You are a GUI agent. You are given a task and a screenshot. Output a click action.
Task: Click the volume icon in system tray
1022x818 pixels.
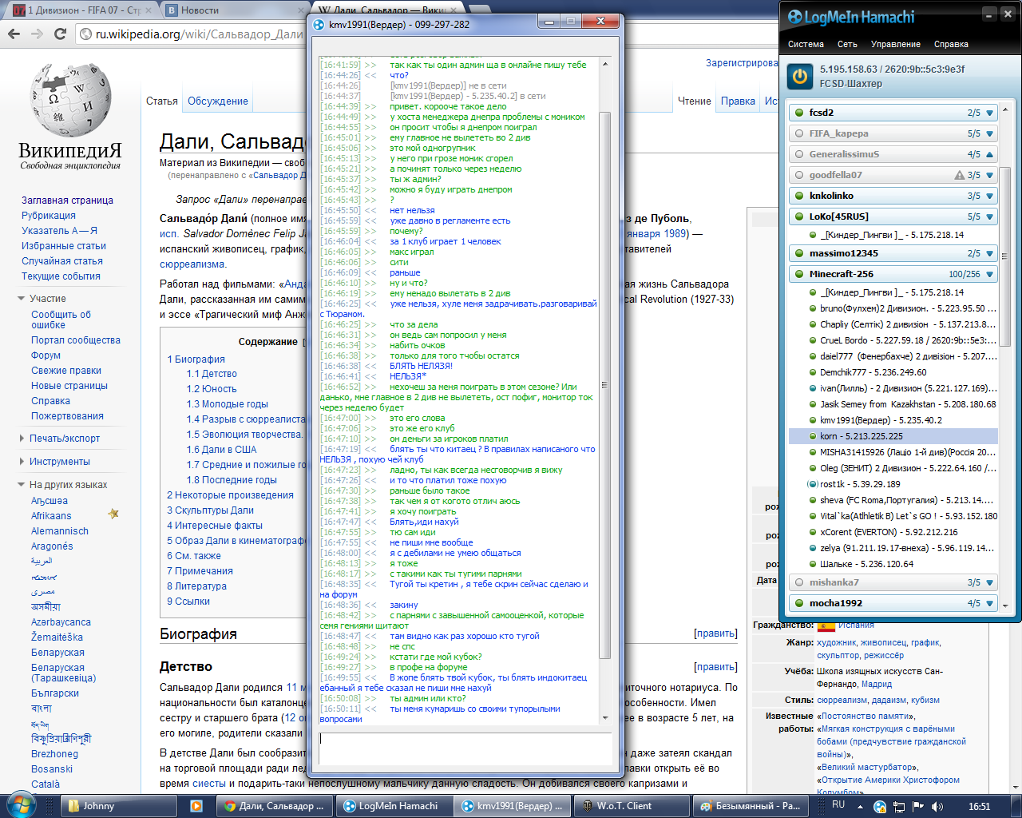[x=937, y=807]
